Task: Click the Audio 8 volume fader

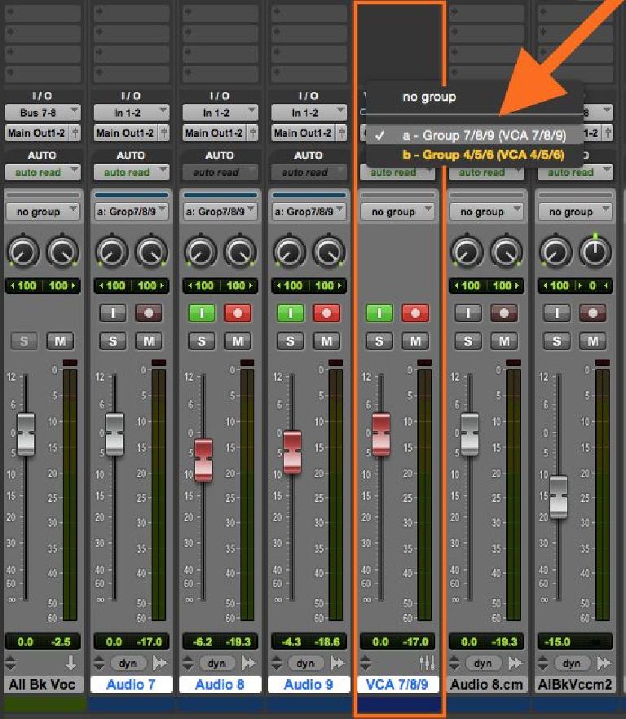Action: 203,459
